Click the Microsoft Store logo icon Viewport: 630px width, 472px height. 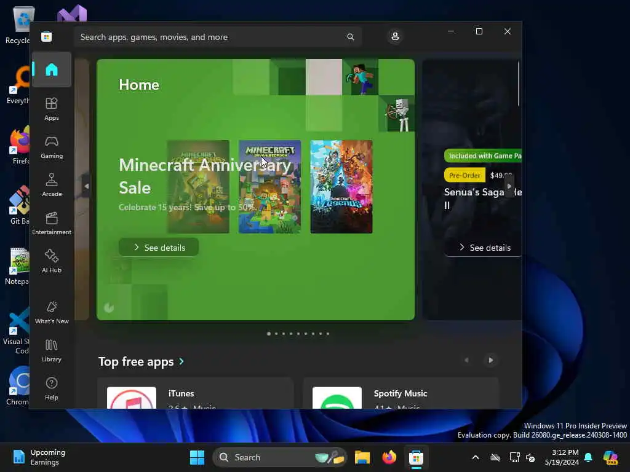pyautogui.click(x=46, y=37)
